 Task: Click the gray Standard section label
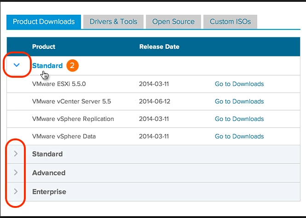pyautogui.click(x=47, y=154)
